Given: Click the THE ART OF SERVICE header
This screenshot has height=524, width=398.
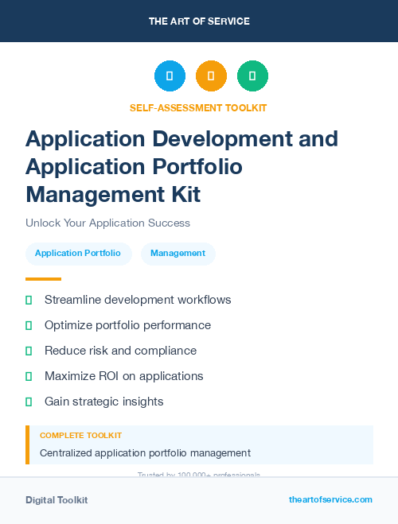Looking at the screenshot, I should click(x=199, y=21).
